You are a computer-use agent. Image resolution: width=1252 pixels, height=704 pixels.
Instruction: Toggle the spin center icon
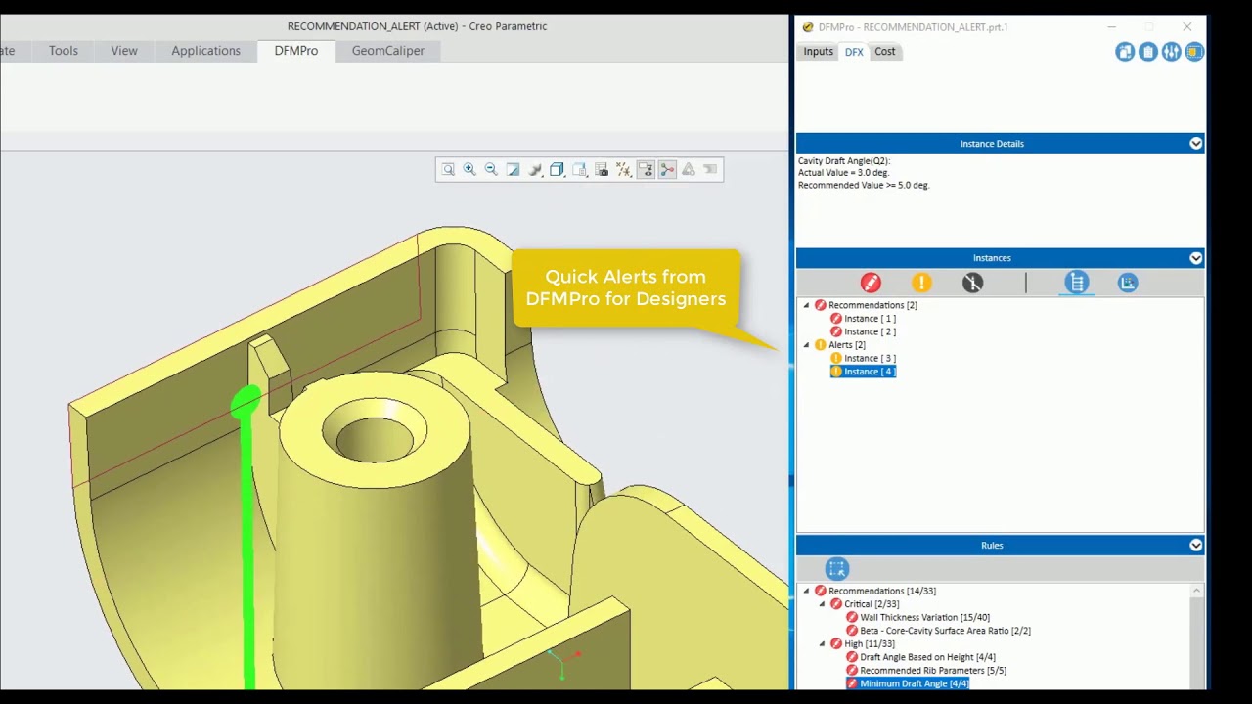[667, 170]
